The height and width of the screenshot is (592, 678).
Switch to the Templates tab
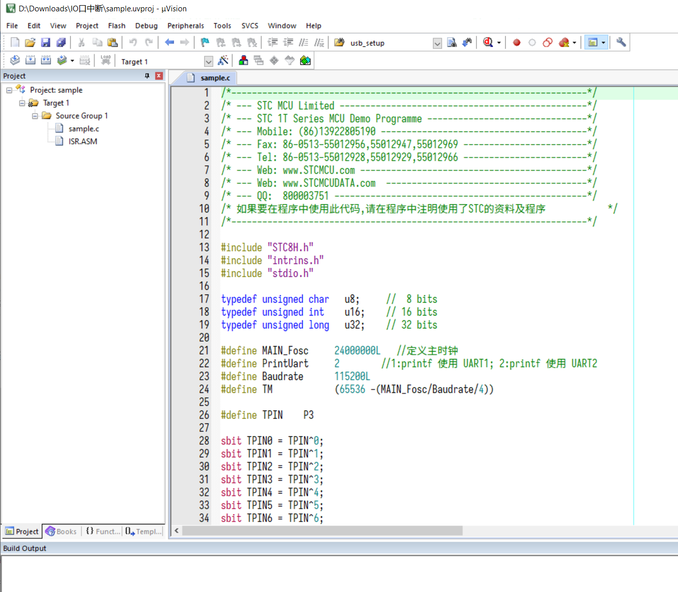point(143,532)
